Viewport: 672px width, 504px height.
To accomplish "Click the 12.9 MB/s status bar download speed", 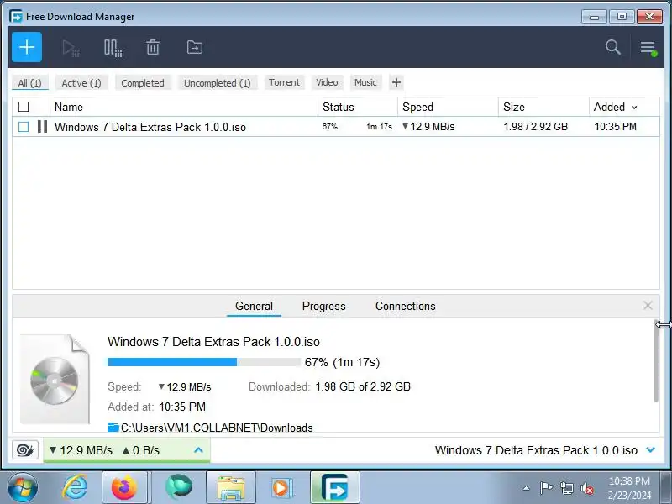I will pyautogui.click(x=81, y=450).
